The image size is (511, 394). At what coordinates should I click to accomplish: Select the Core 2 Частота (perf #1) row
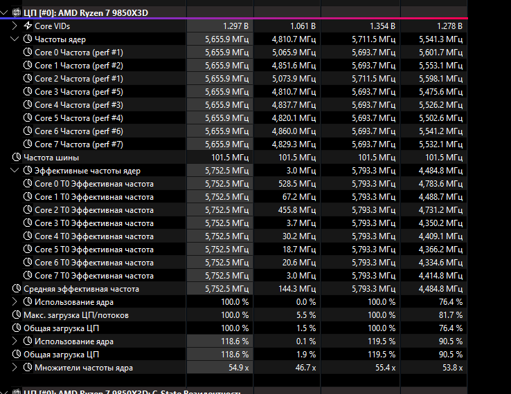point(233,79)
